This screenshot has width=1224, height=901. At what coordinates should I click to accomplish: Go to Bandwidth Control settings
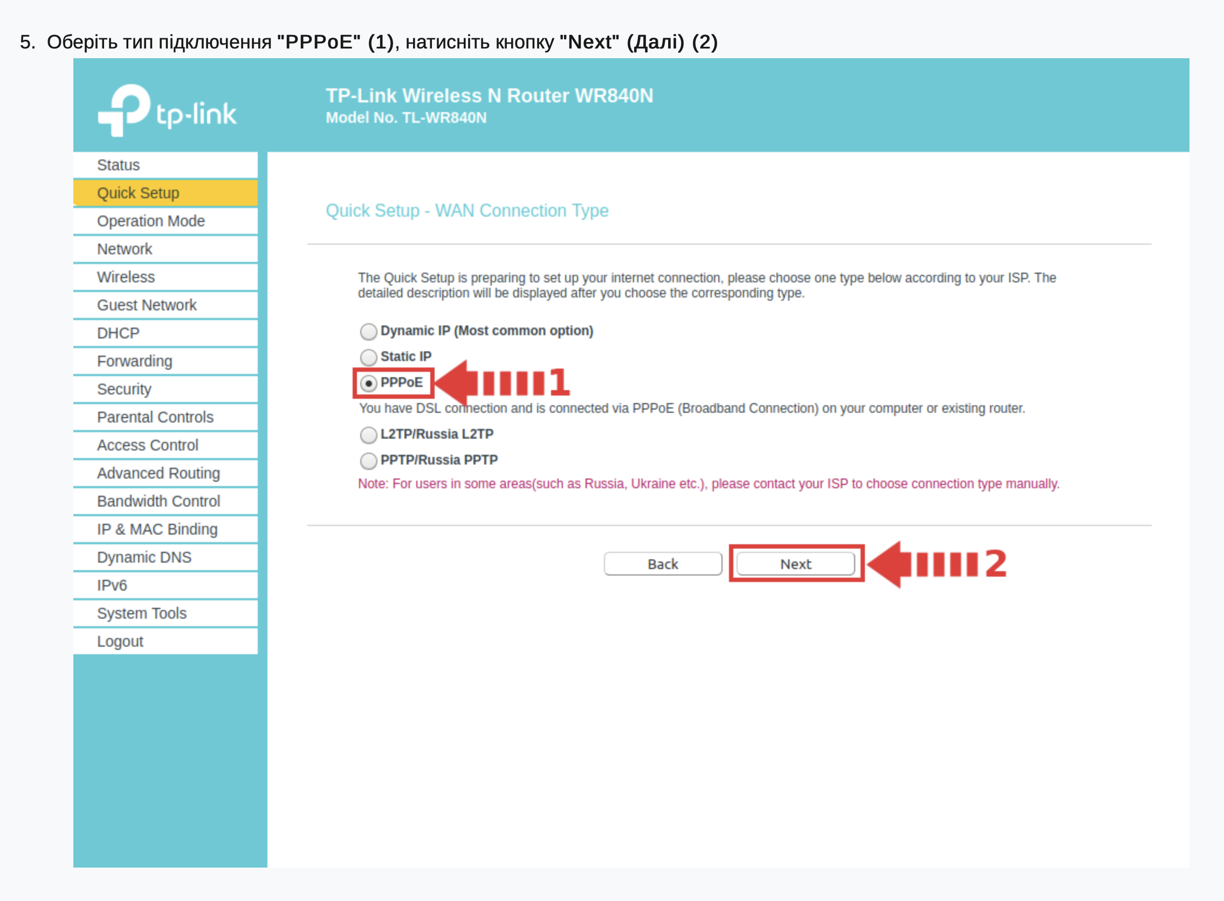coord(158,501)
